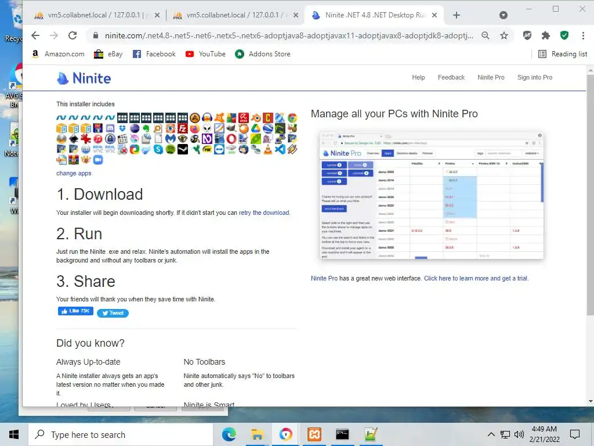Bookmark this page with star icon

504,35
